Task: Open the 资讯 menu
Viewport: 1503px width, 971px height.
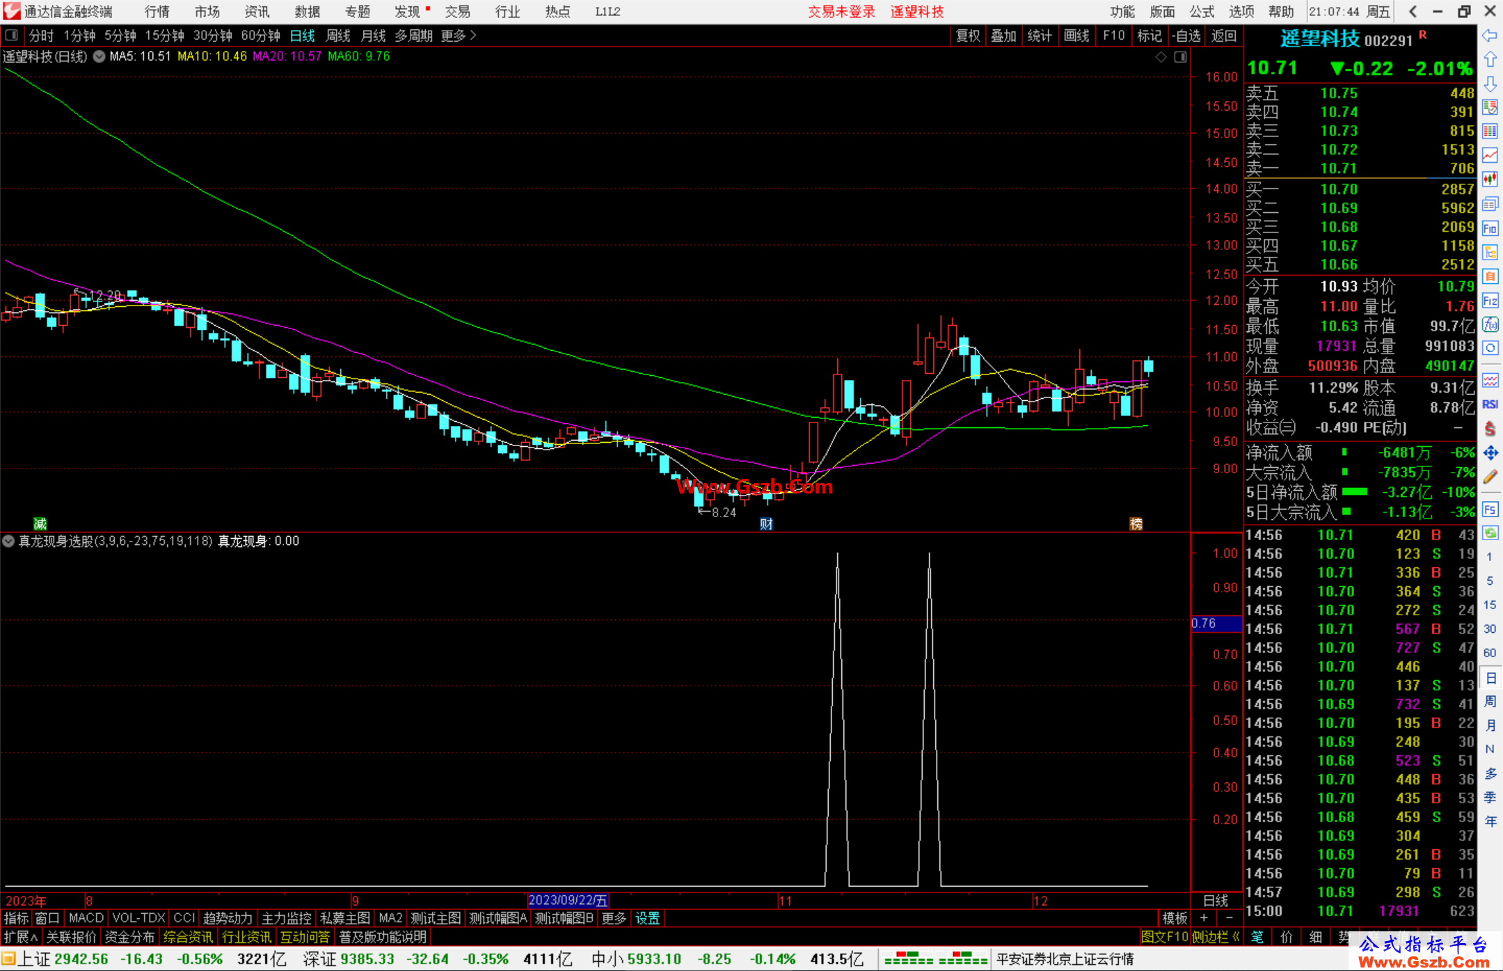Action: pyautogui.click(x=257, y=11)
